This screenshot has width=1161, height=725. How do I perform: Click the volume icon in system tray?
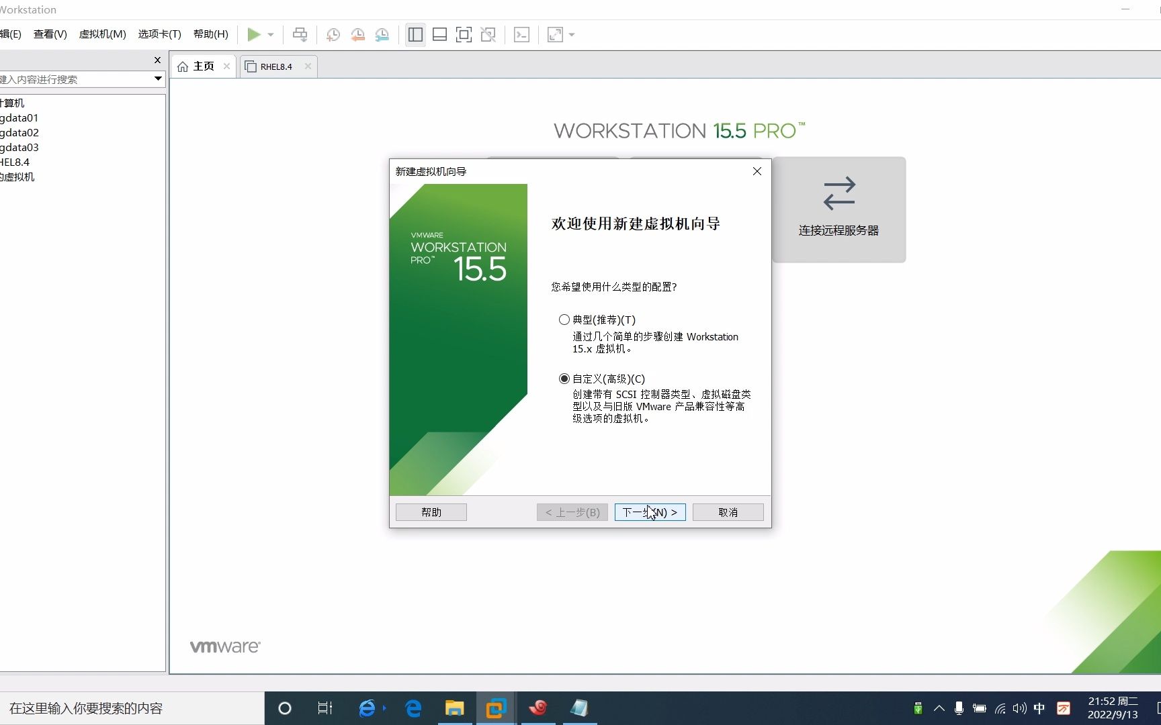pos(1019,708)
